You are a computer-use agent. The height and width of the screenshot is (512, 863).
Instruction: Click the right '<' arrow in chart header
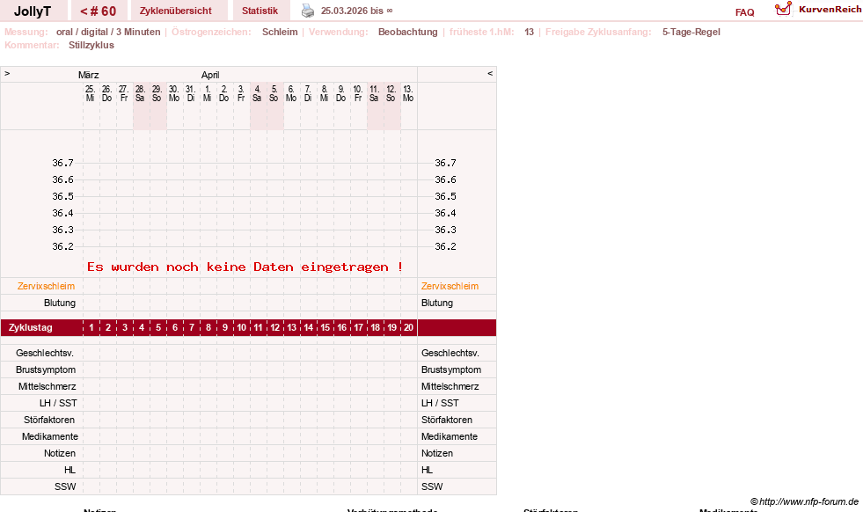pos(490,73)
